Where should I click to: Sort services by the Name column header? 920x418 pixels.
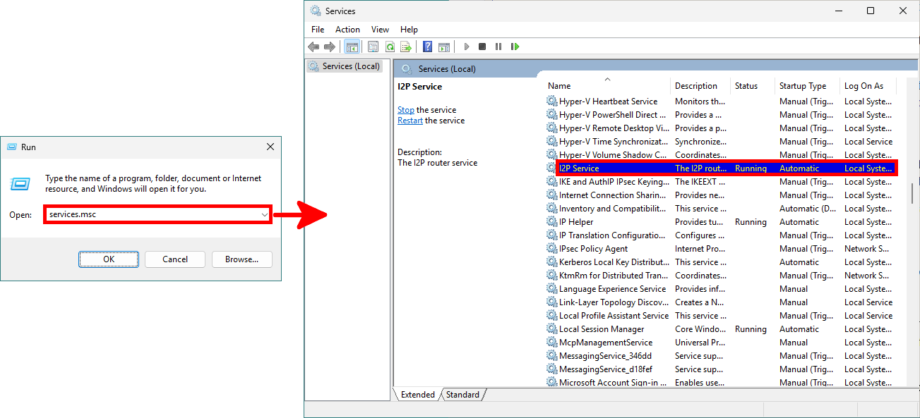click(x=558, y=85)
